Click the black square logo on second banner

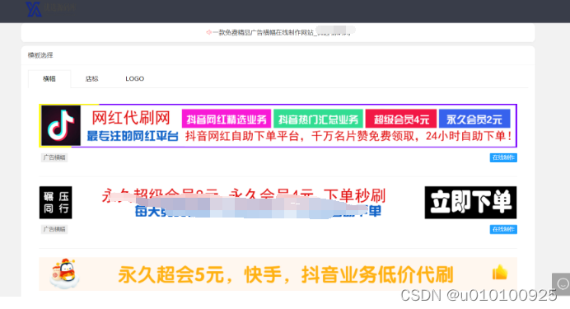[x=56, y=203]
